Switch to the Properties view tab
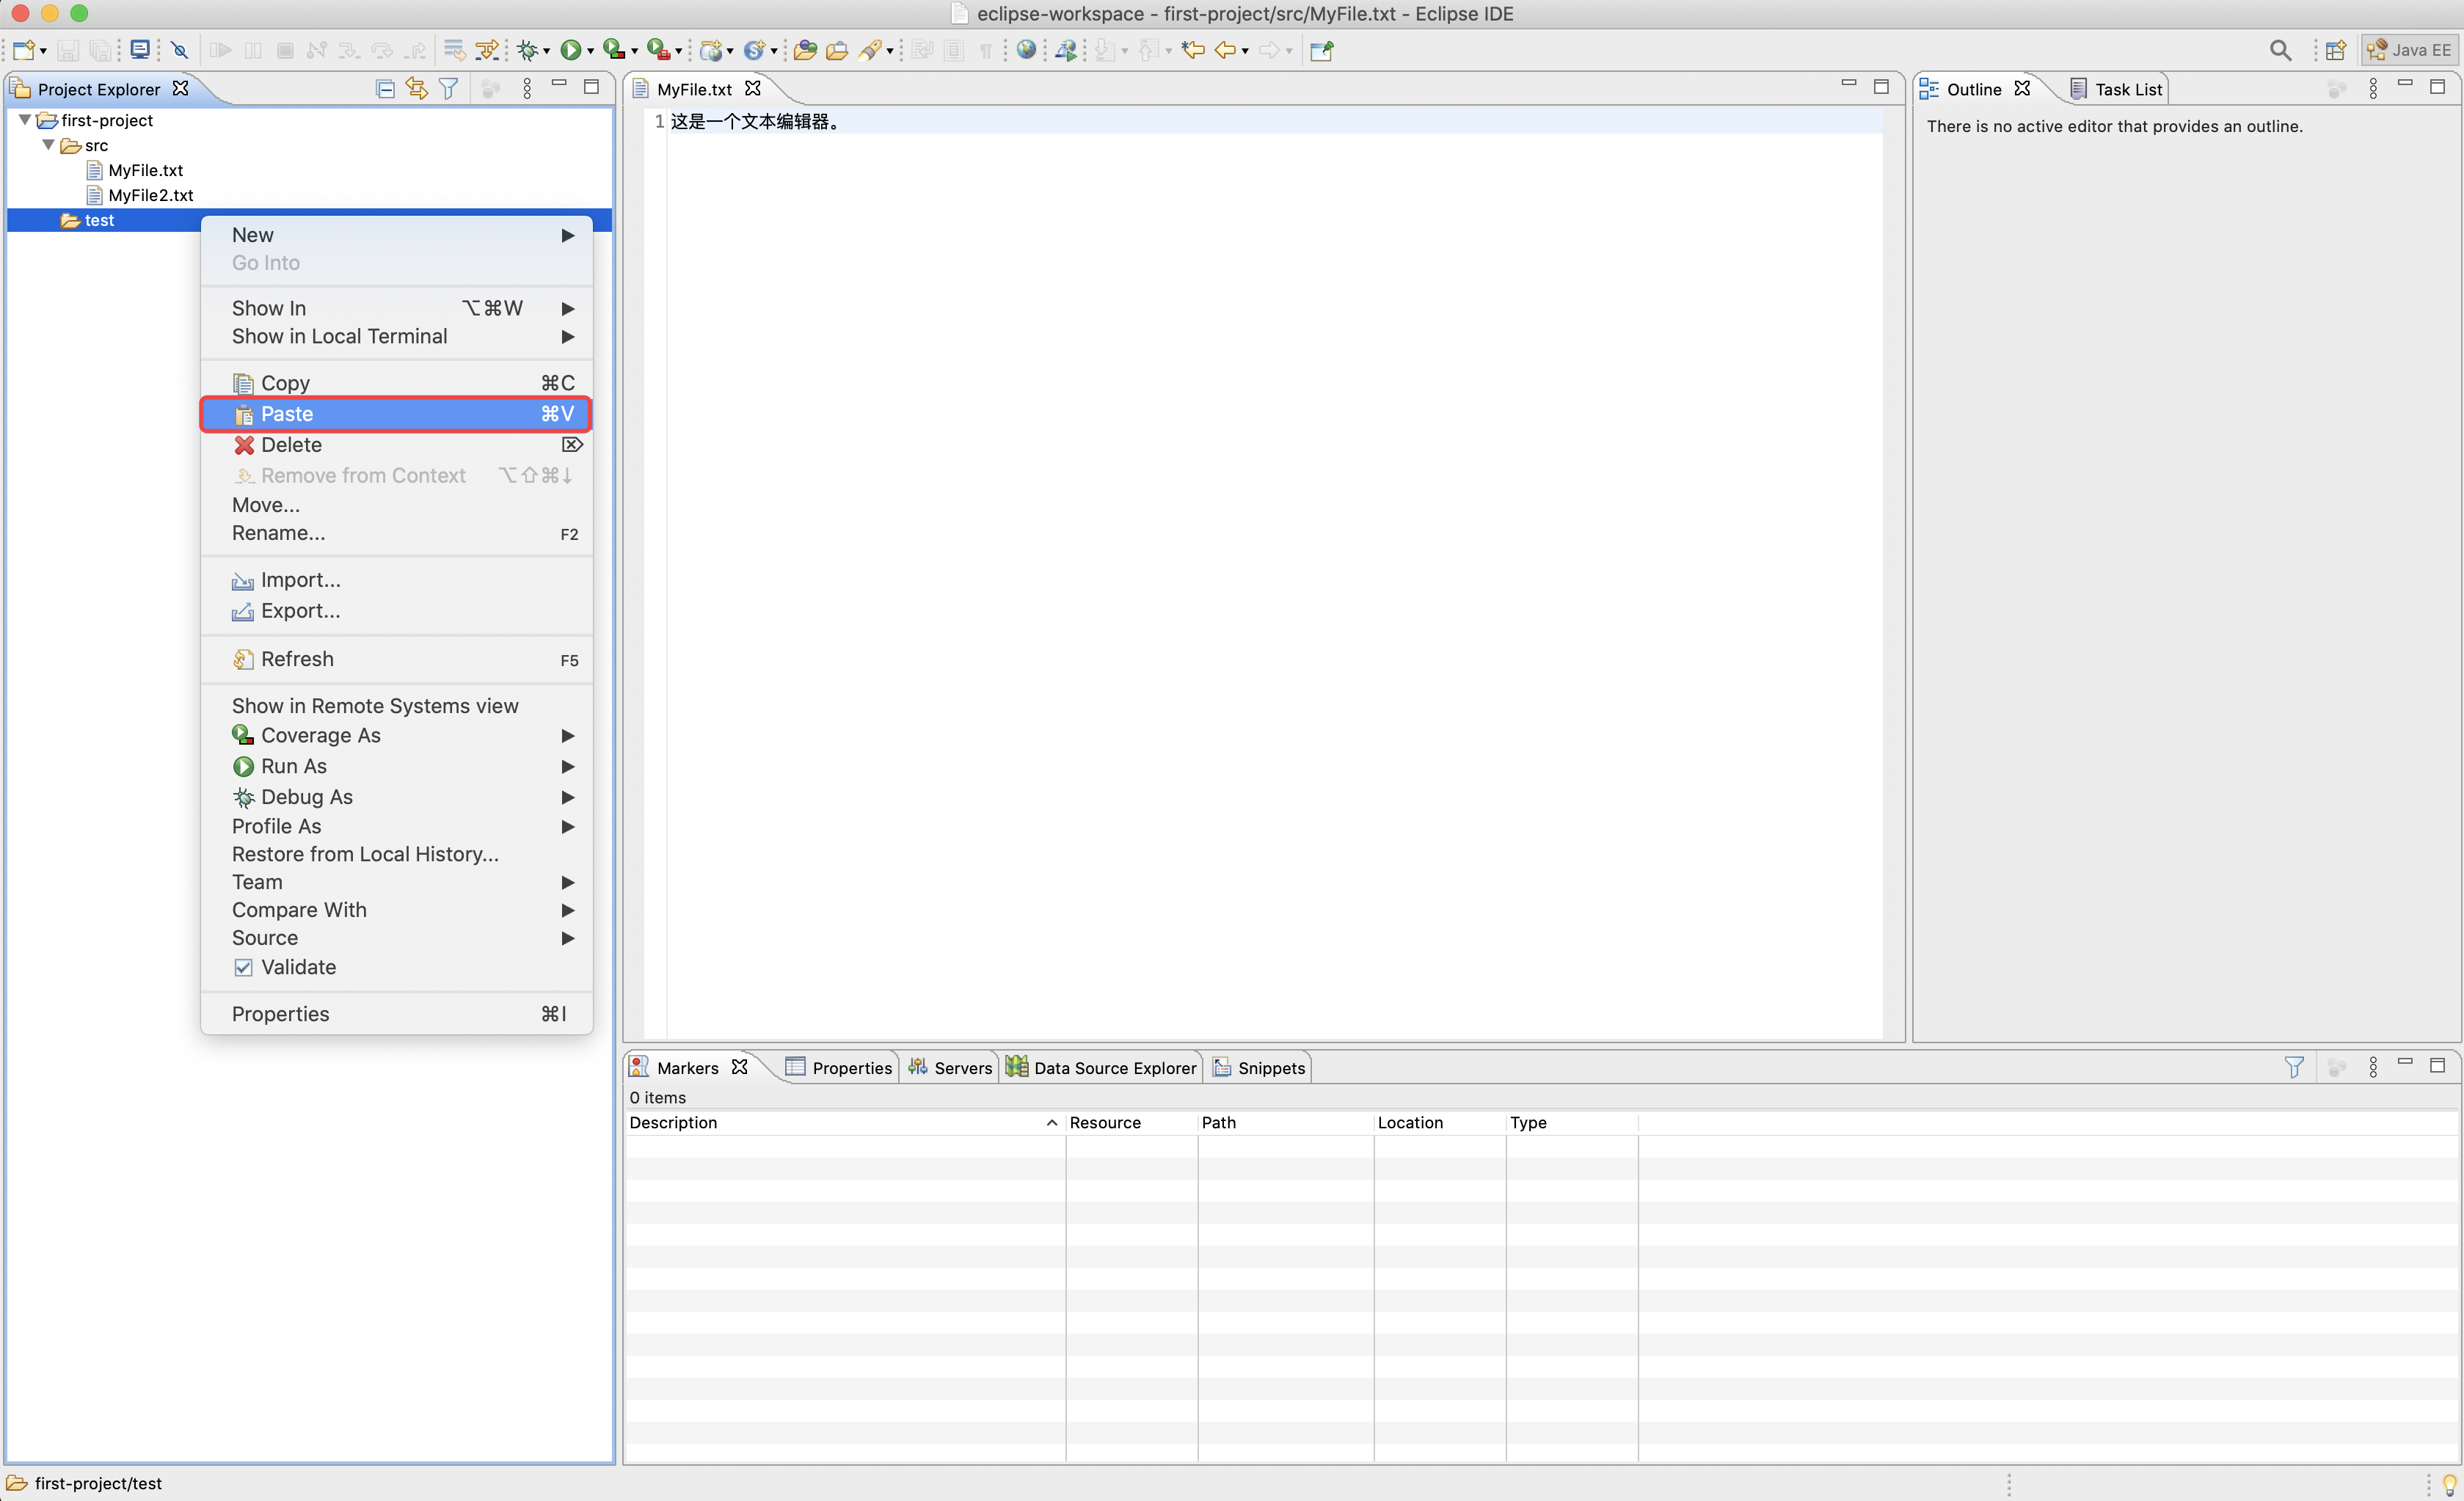The height and width of the screenshot is (1501, 2464). (840, 1068)
